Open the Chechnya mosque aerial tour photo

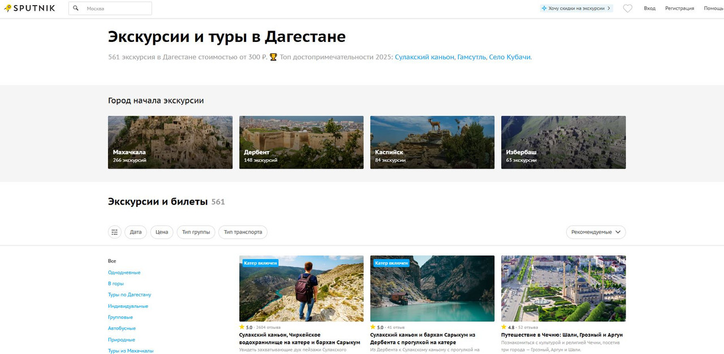pos(563,288)
